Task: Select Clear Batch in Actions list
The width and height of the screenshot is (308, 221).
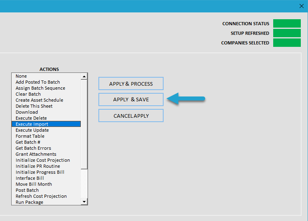Action: point(46,94)
